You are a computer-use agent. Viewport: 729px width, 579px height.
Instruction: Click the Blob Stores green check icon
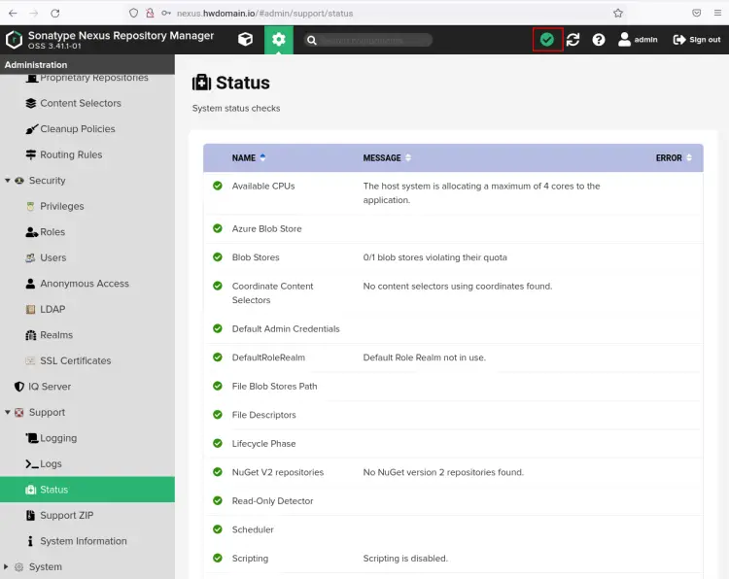click(x=218, y=257)
